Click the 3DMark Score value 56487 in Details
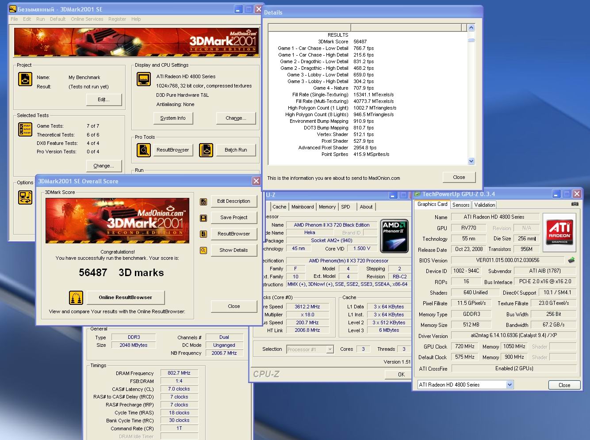 pyautogui.click(x=360, y=42)
